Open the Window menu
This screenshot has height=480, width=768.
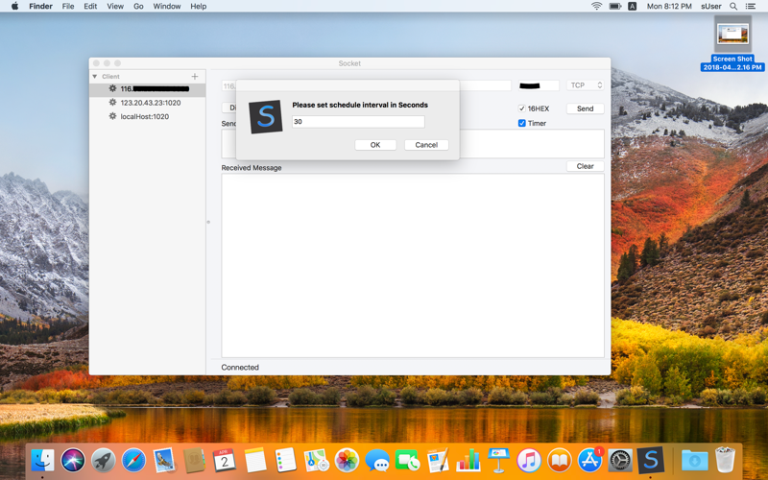[167, 7]
